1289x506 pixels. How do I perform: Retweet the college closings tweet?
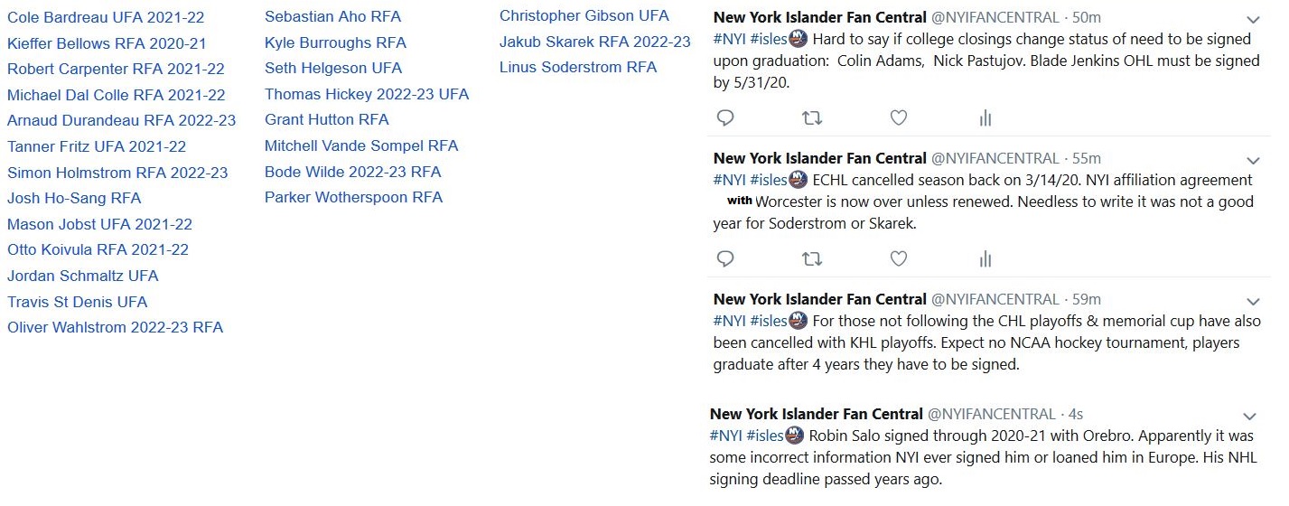click(x=812, y=117)
